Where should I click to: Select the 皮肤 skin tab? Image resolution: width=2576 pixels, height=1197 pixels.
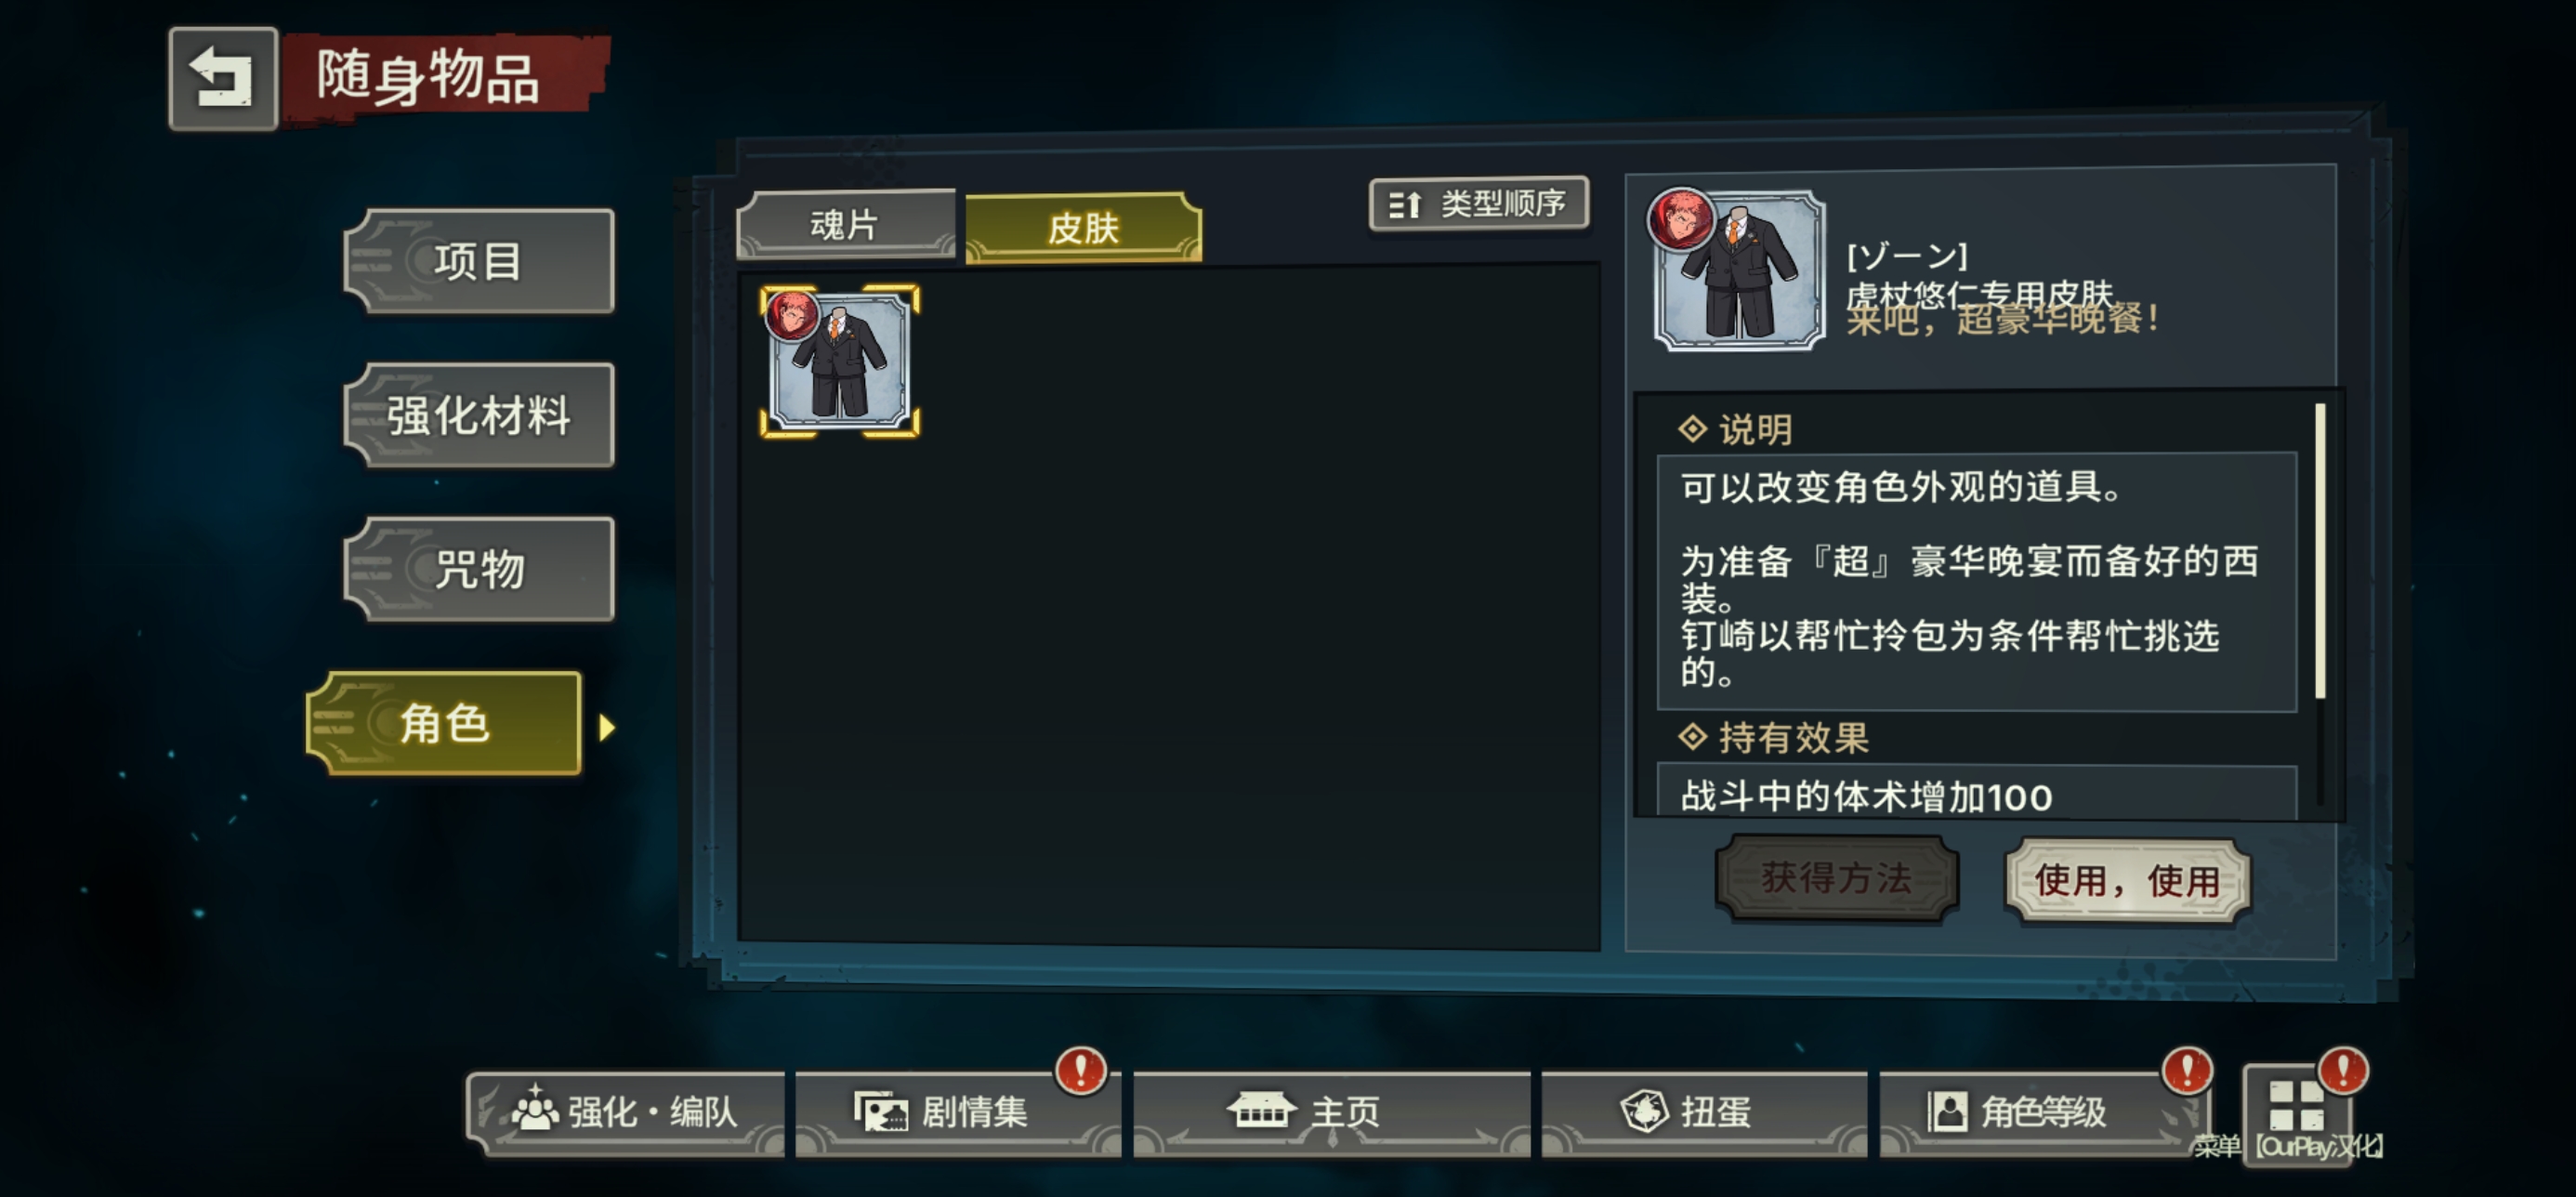[1083, 228]
